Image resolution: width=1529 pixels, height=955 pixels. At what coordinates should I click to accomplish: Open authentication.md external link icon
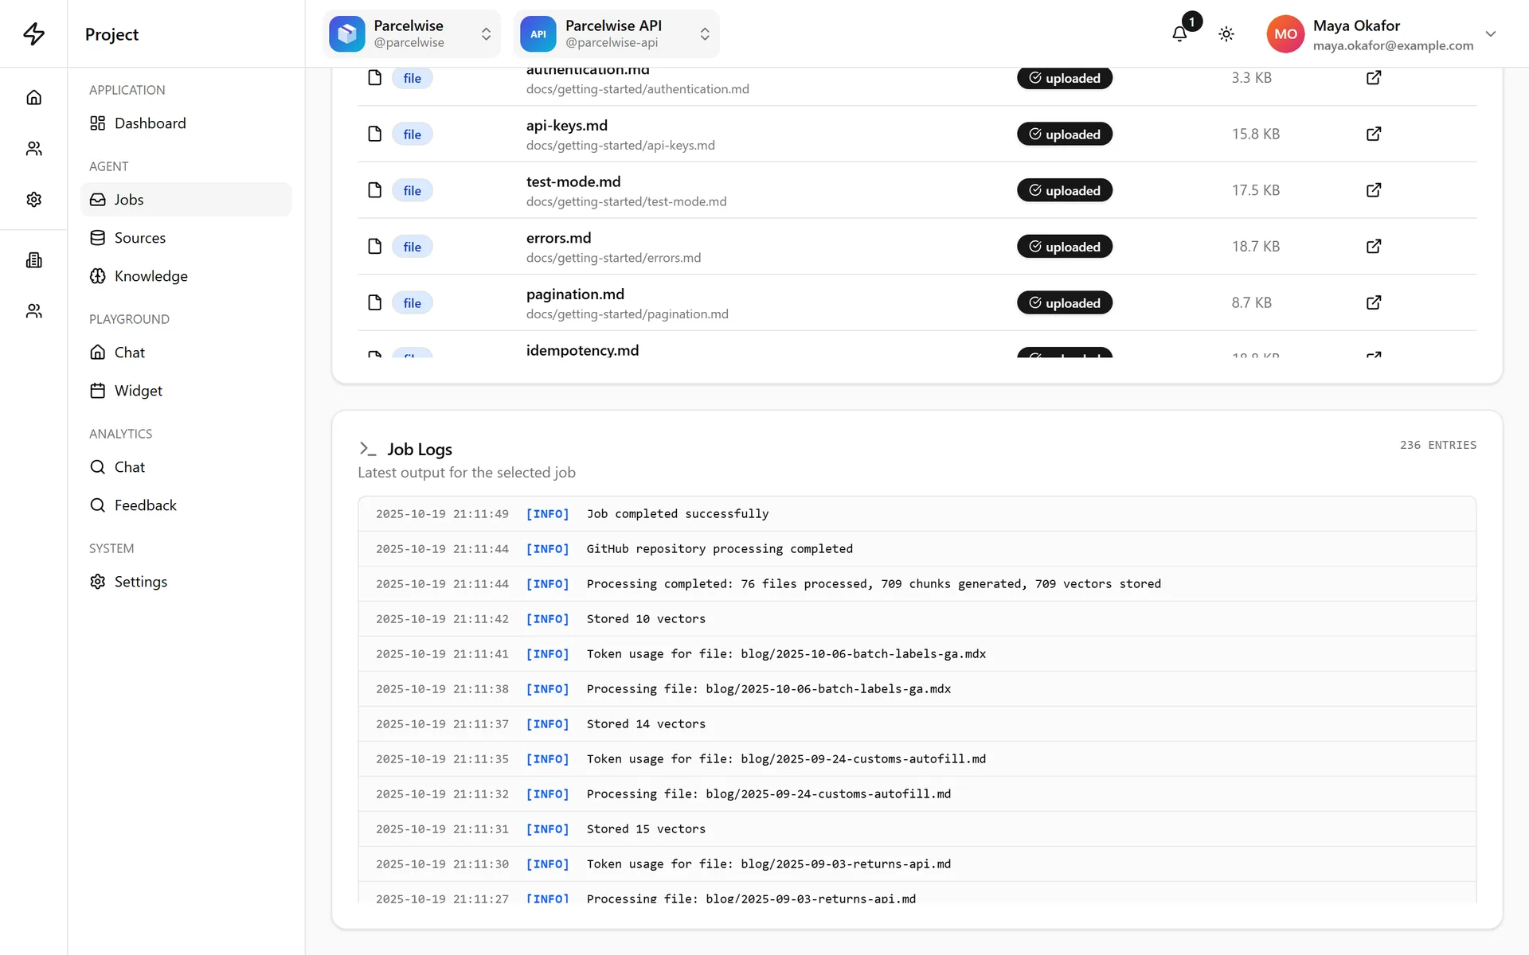(1374, 78)
